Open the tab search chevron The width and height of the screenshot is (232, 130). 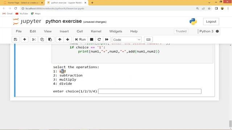coord(209,3)
